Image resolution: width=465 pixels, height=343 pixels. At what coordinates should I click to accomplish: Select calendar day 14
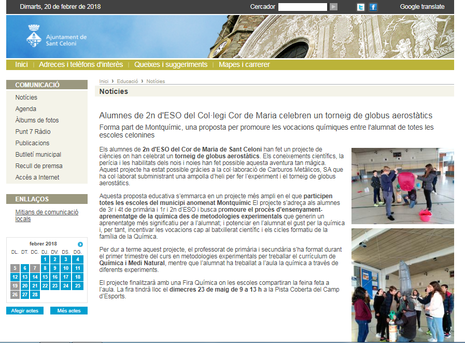click(35, 277)
